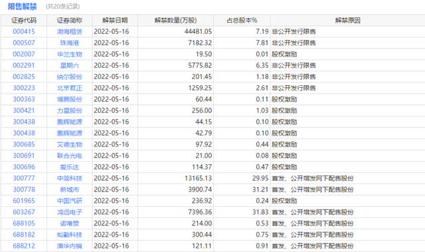Select the quantity cell 7396.36

(x=200, y=212)
